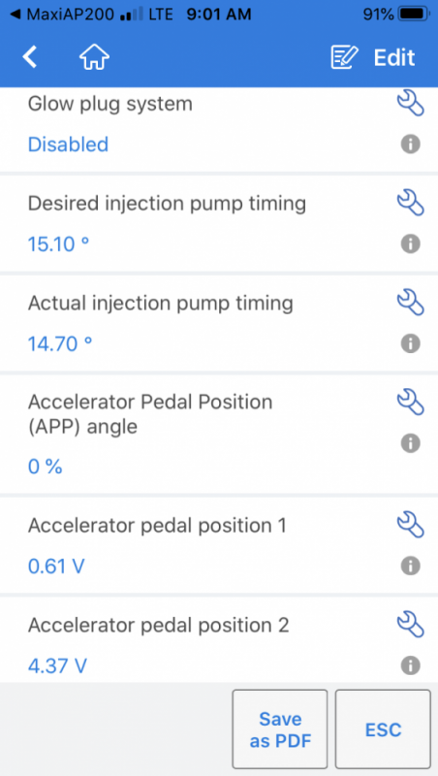The width and height of the screenshot is (438, 776).
Task: Click wrench icon for APP angle row
Action: [410, 402]
